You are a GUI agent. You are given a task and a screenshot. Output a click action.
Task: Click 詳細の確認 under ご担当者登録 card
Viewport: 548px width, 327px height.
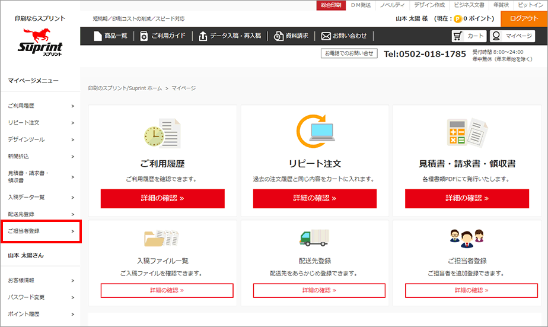[x=471, y=291]
